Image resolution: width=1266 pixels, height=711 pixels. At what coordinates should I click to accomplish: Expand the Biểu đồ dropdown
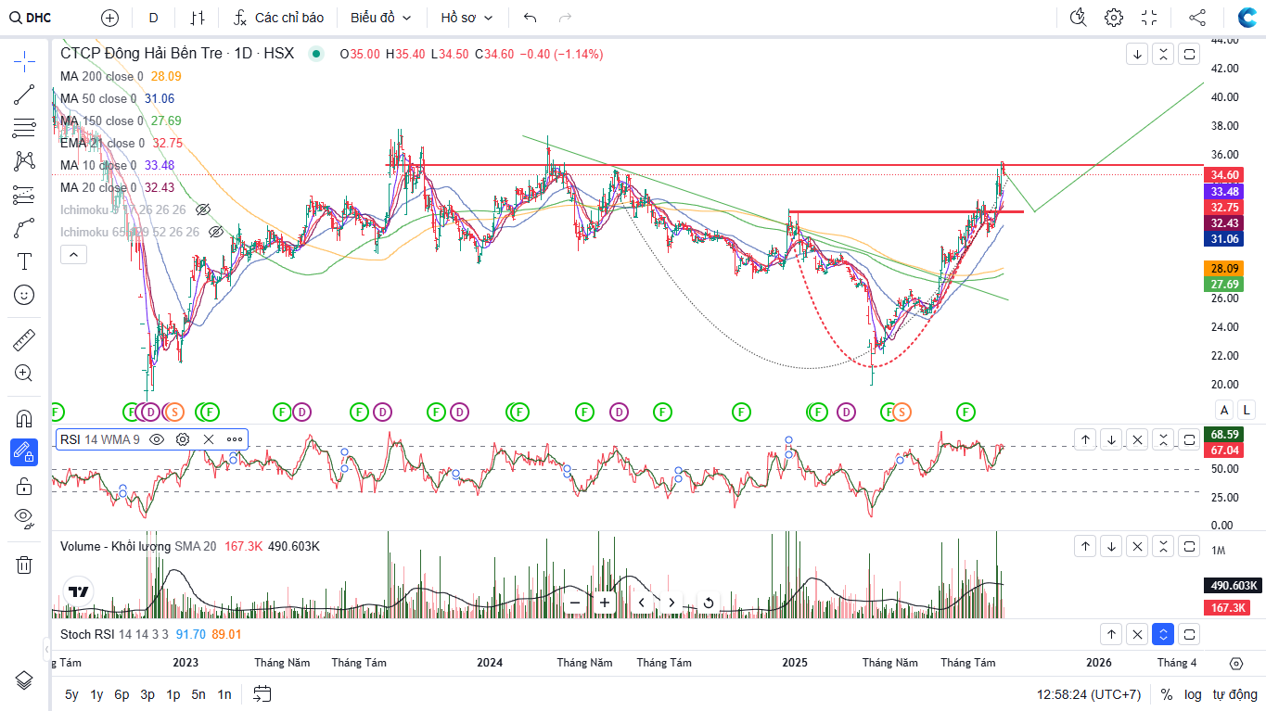tap(380, 18)
